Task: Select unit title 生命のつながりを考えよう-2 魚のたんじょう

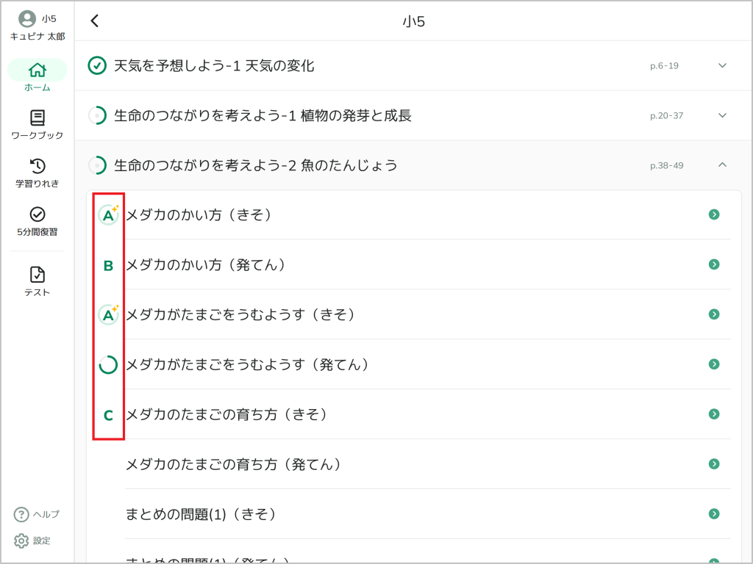Action: coord(256,165)
